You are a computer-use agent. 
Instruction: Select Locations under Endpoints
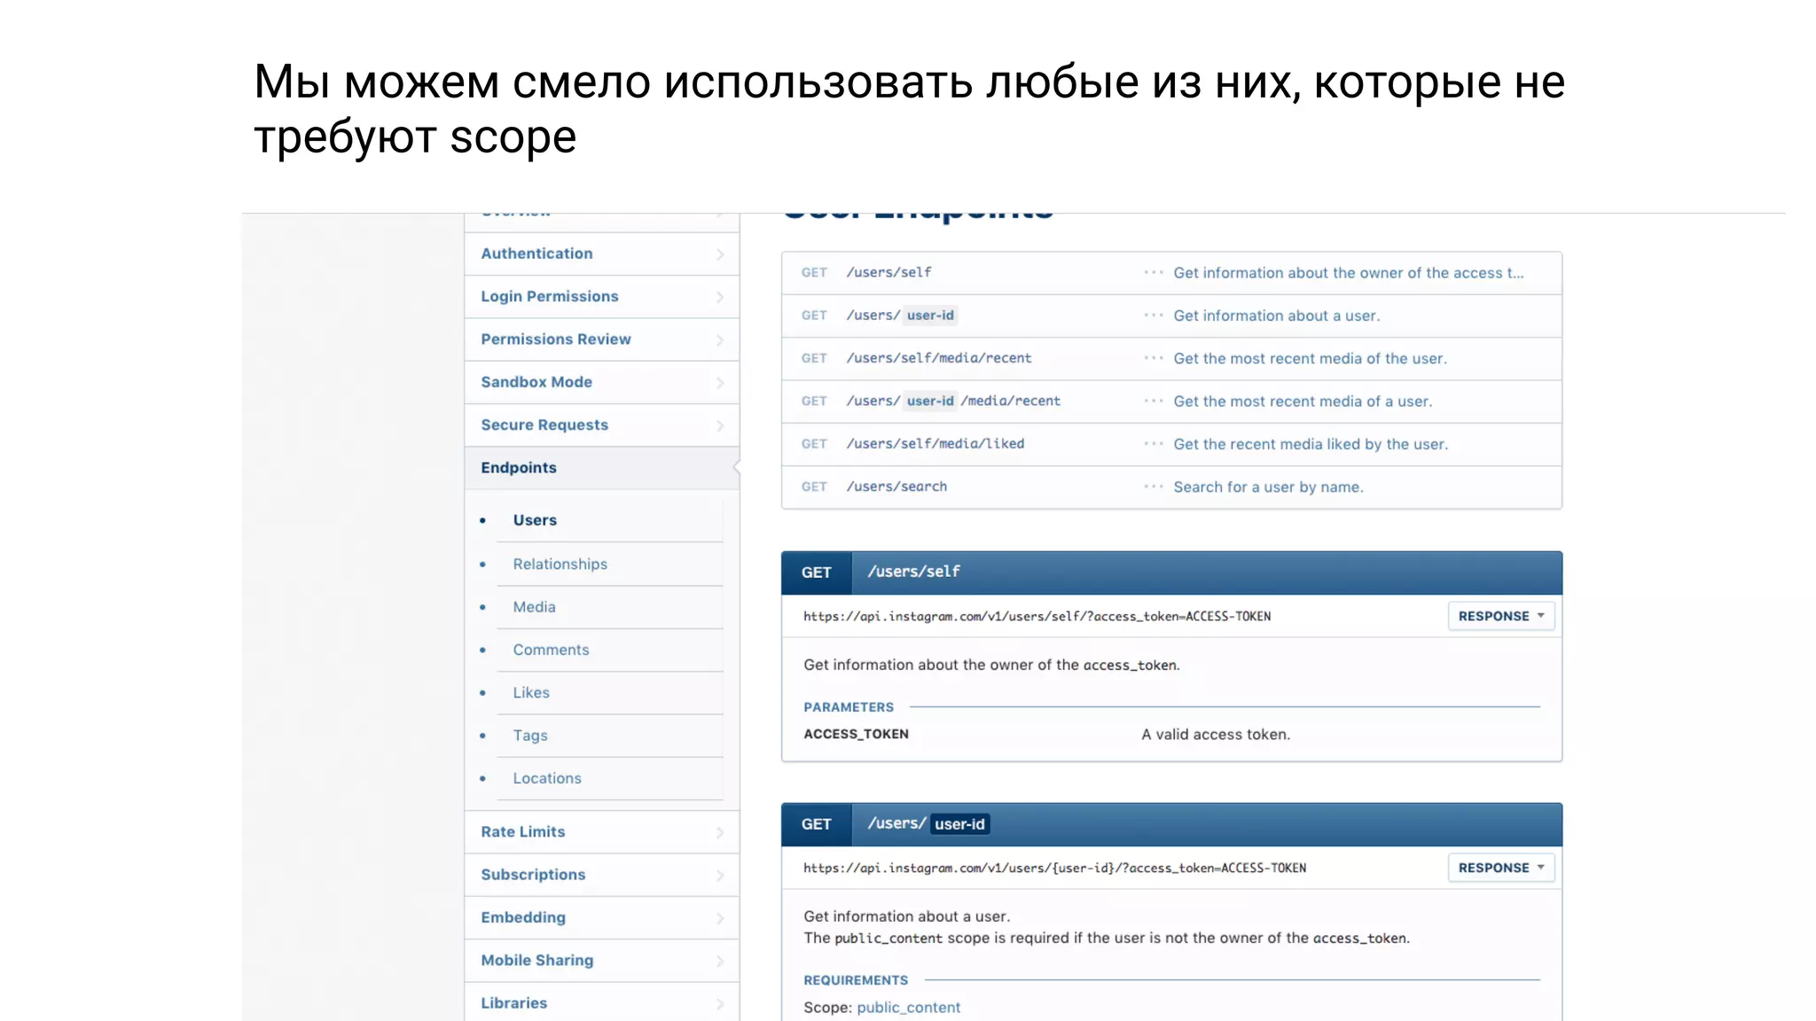[547, 778]
